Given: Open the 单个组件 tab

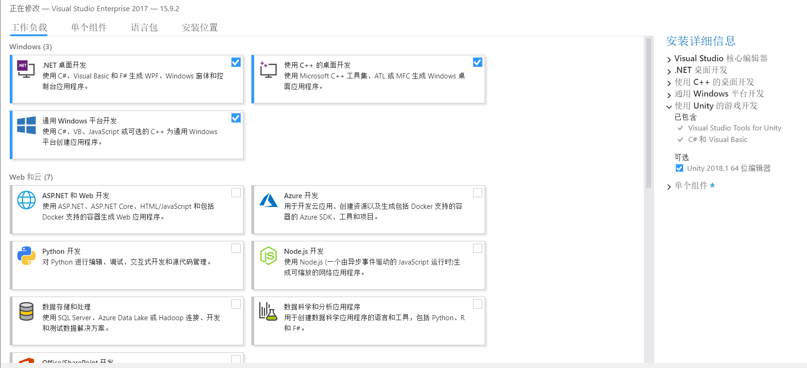Looking at the screenshot, I should (89, 27).
